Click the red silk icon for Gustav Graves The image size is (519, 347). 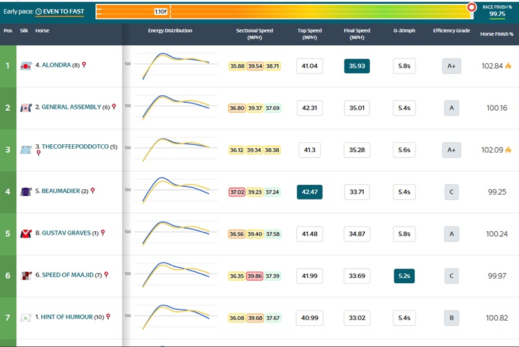click(x=26, y=233)
